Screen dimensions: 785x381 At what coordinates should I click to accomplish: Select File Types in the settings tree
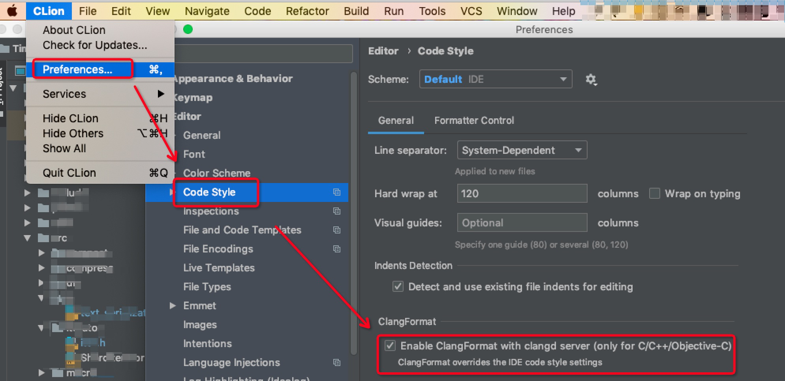207,287
